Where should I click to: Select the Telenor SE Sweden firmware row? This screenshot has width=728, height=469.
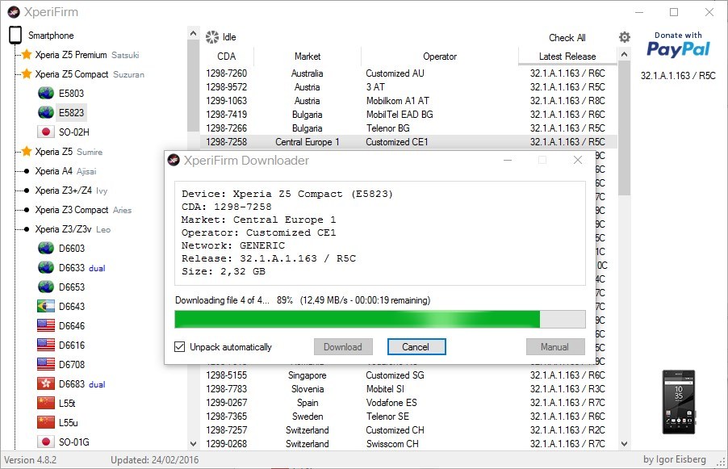point(408,417)
